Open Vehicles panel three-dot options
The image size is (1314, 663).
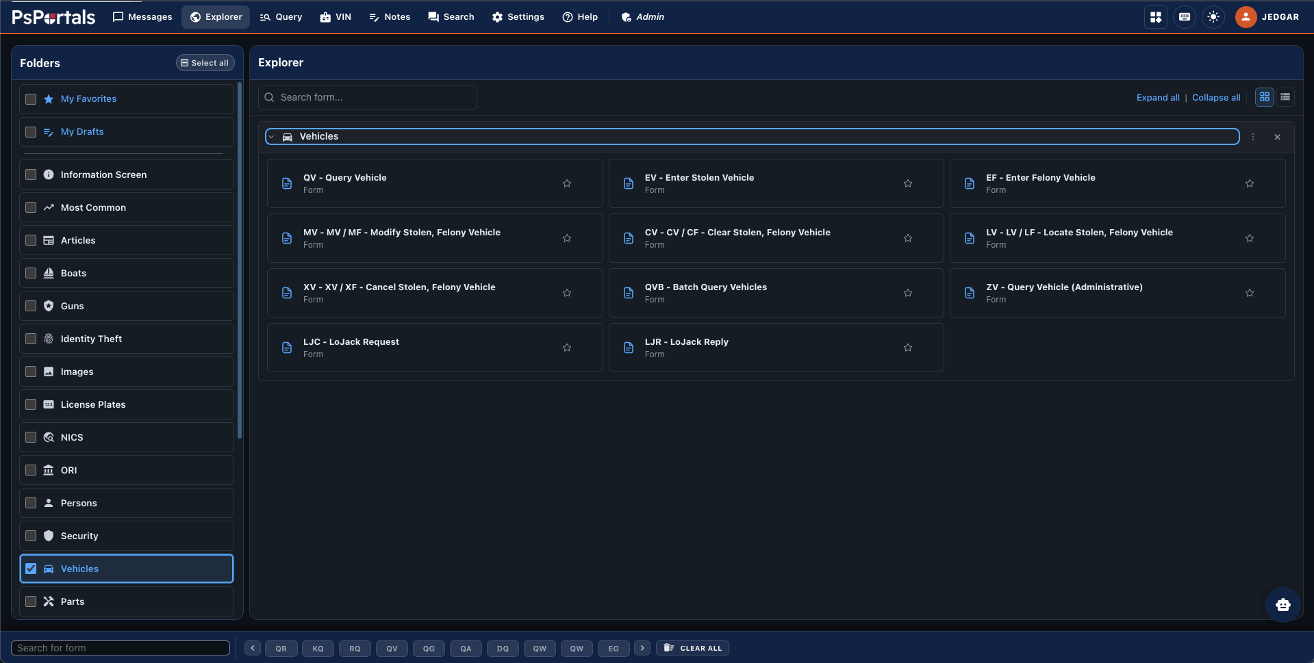tap(1253, 137)
